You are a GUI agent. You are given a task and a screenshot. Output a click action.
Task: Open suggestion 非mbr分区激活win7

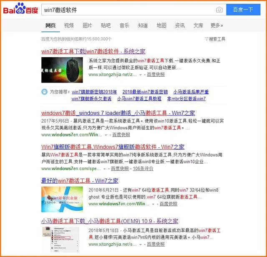tap(186, 98)
